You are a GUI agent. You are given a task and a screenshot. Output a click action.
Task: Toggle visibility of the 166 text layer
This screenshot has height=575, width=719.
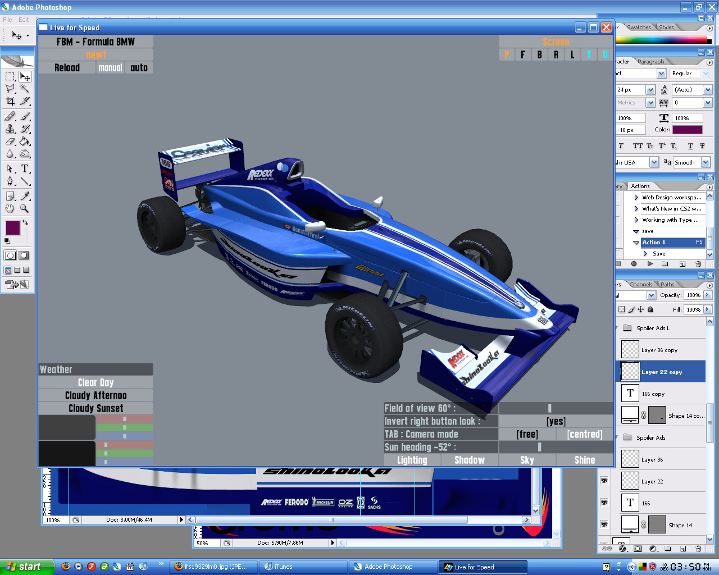click(x=604, y=503)
